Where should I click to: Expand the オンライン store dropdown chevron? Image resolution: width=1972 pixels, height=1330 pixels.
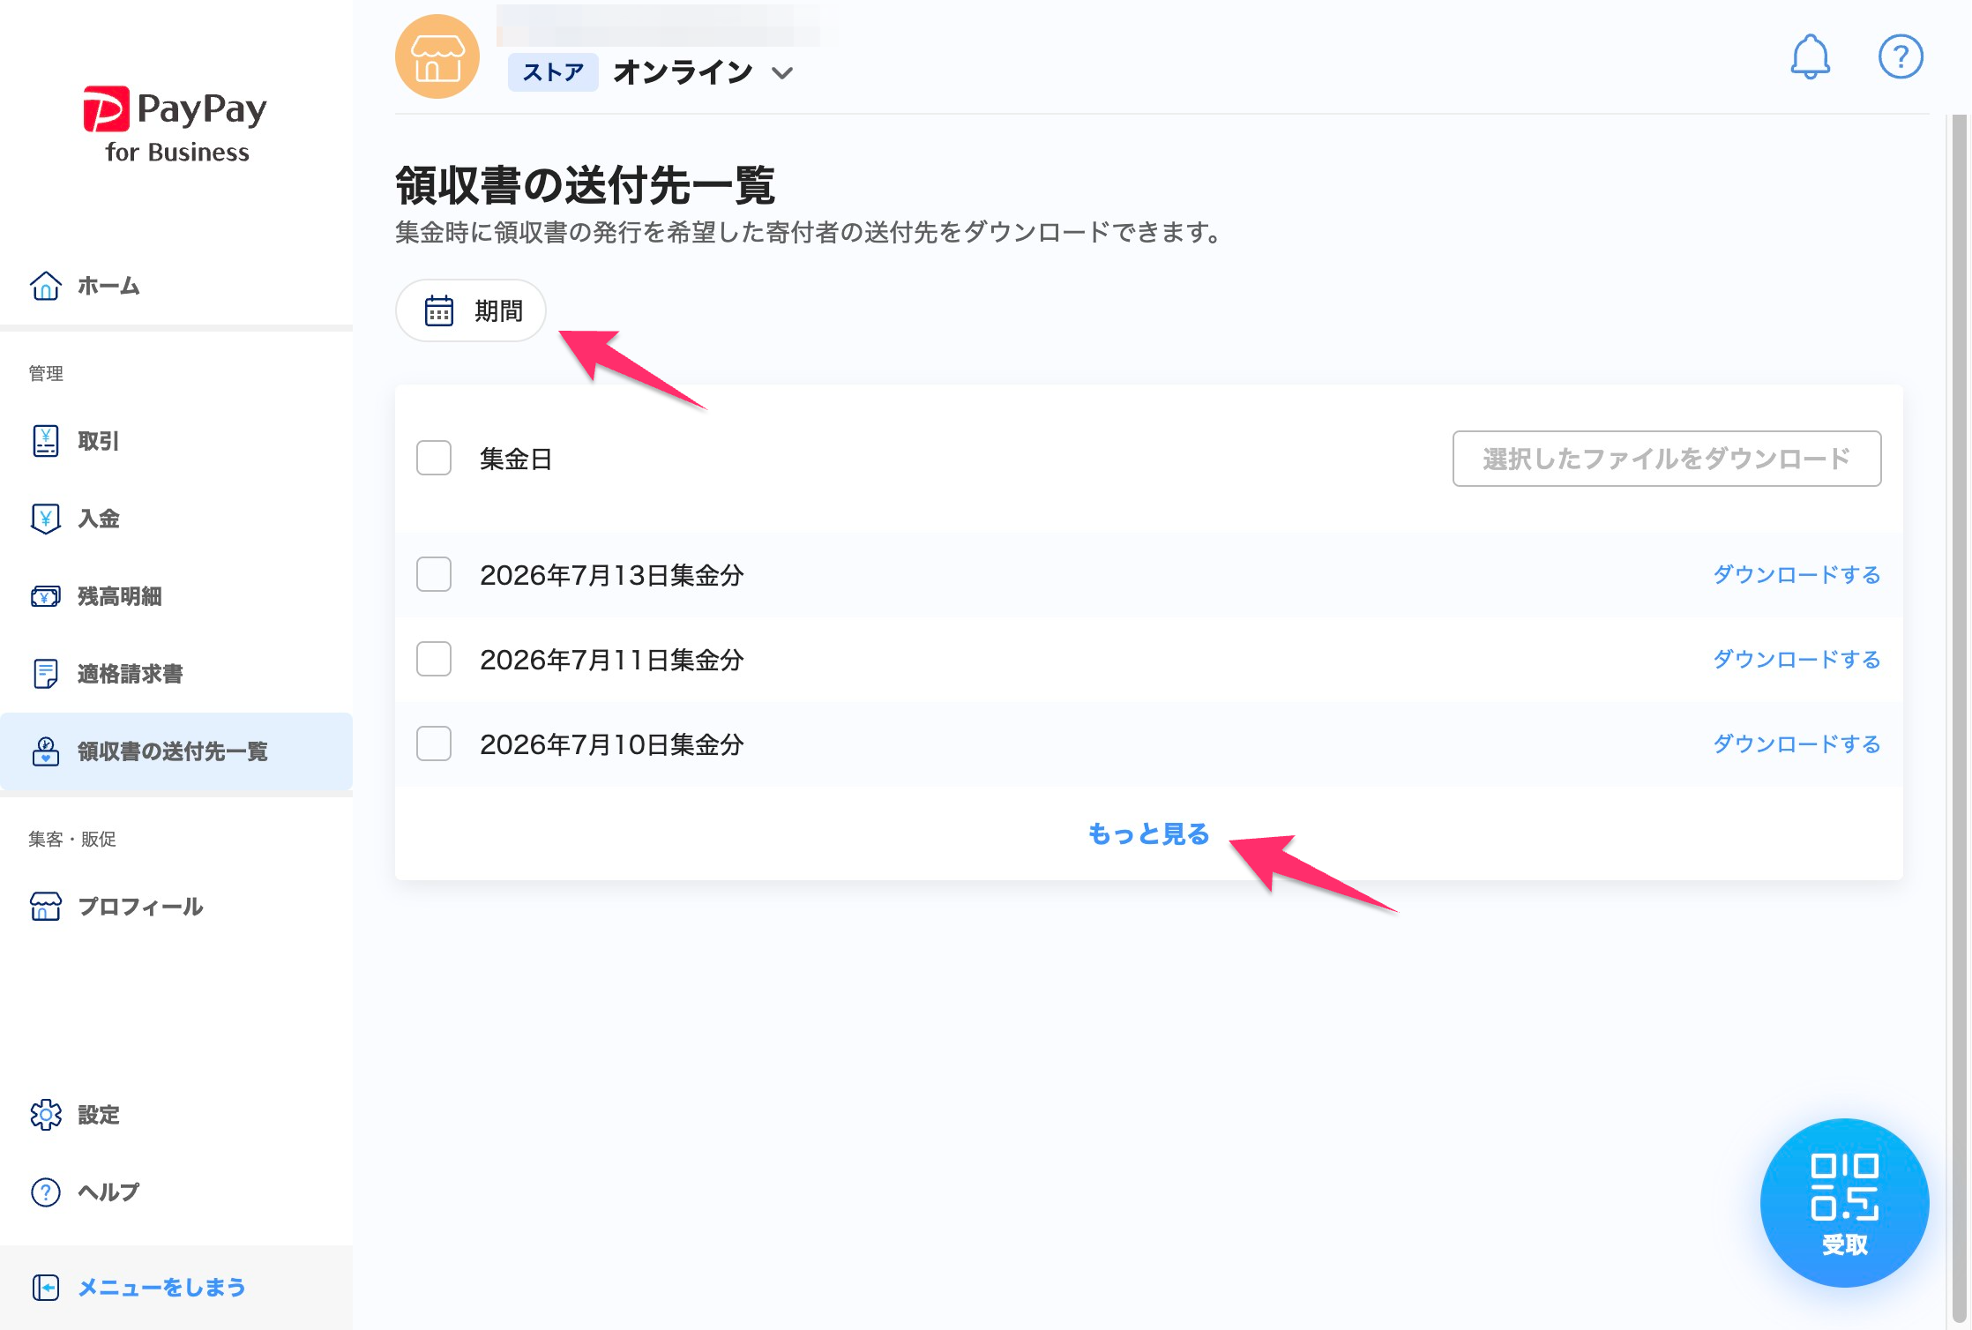coord(782,73)
